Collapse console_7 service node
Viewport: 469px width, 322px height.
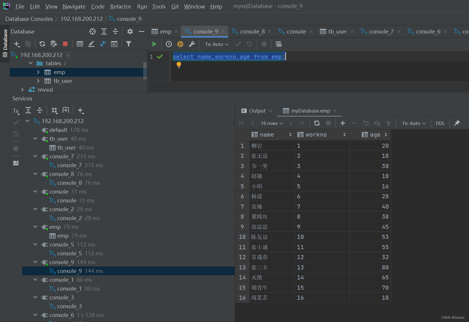35,156
